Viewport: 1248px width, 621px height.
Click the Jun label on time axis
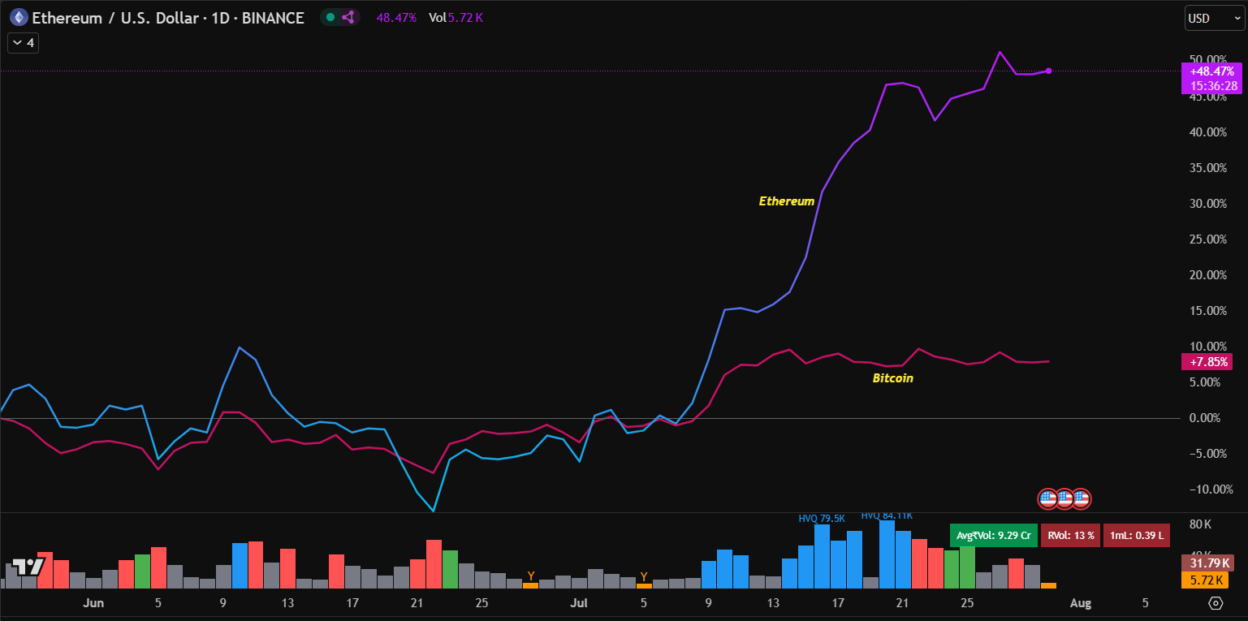[93, 603]
